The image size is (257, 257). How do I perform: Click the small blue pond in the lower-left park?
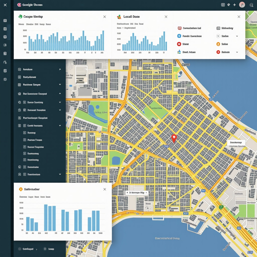[116, 160]
